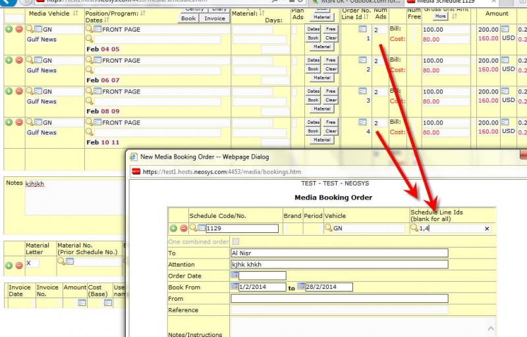
Task: Click Free button in Feb 06 07 row
Action: 331,60
